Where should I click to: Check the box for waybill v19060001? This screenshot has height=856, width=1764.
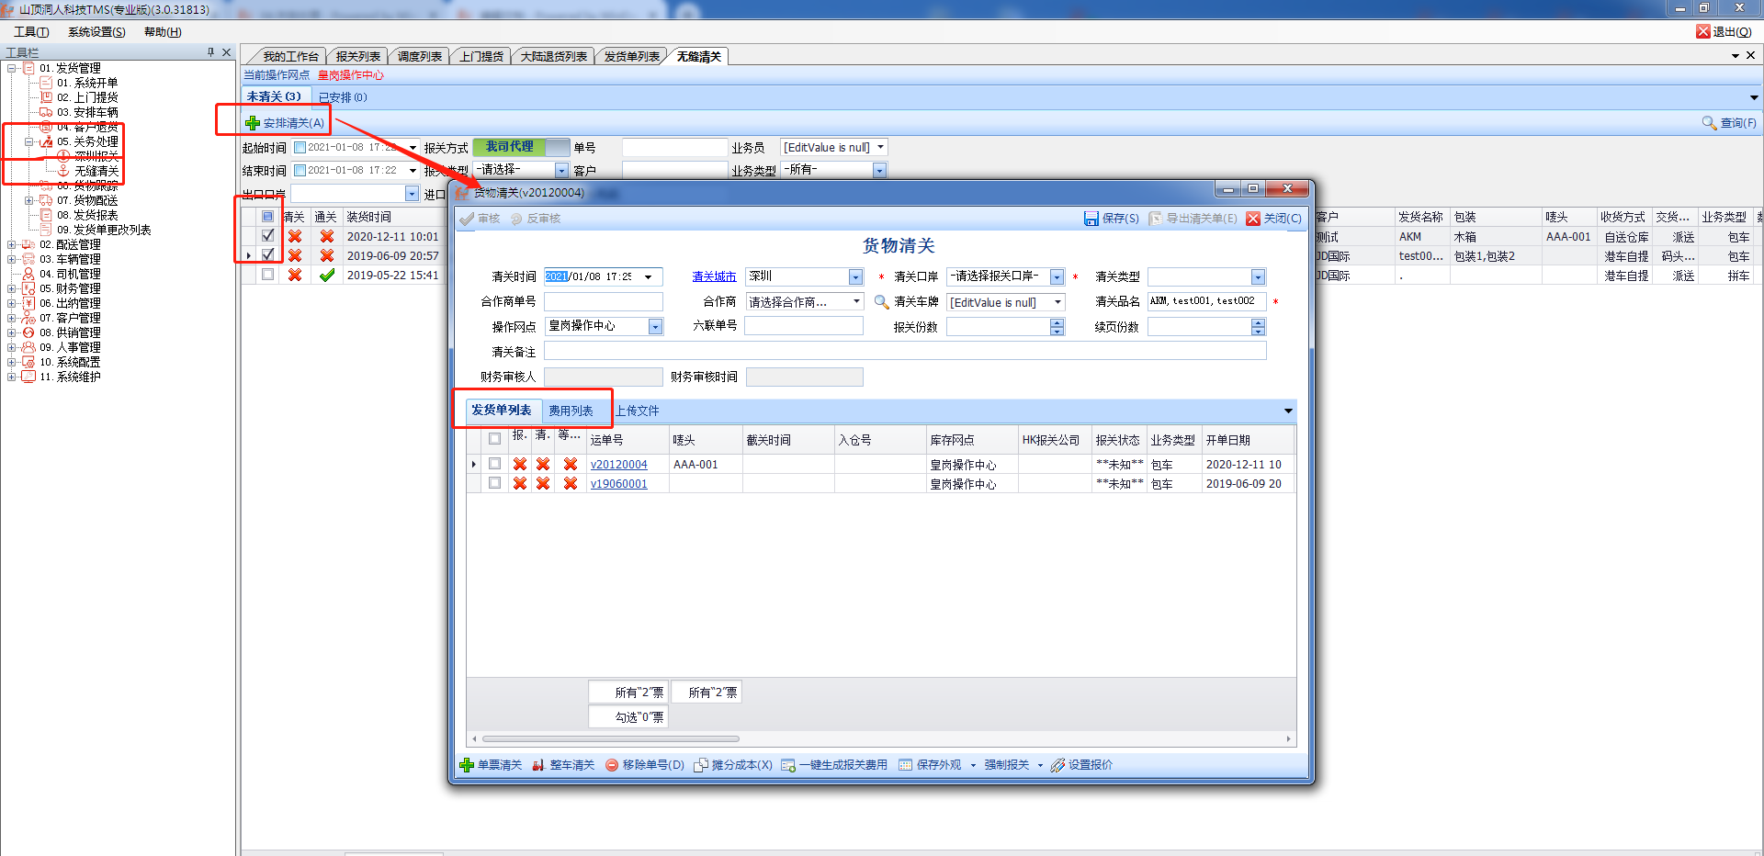(494, 483)
